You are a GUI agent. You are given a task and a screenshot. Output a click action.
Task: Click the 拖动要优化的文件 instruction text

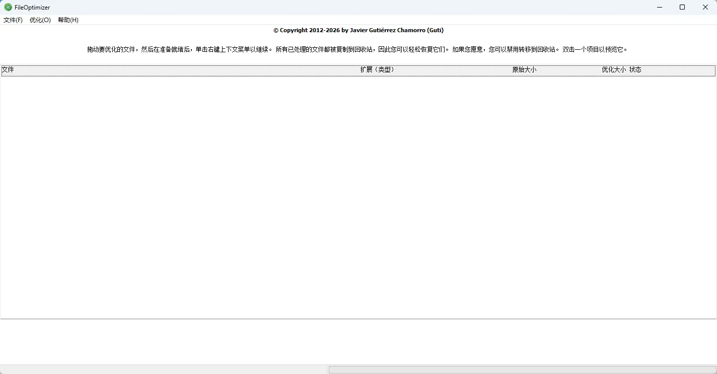point(357,49)
